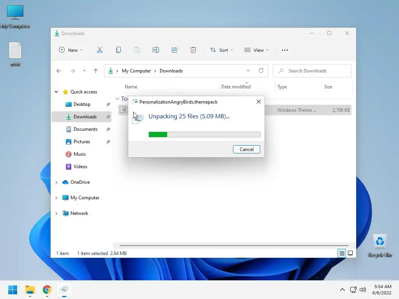
Task: Expand the Network tree node
Action: point(56,213)
